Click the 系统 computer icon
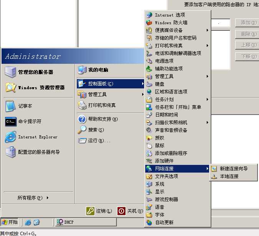This screenshot has height=236, width=259. (x=149, y=184)
